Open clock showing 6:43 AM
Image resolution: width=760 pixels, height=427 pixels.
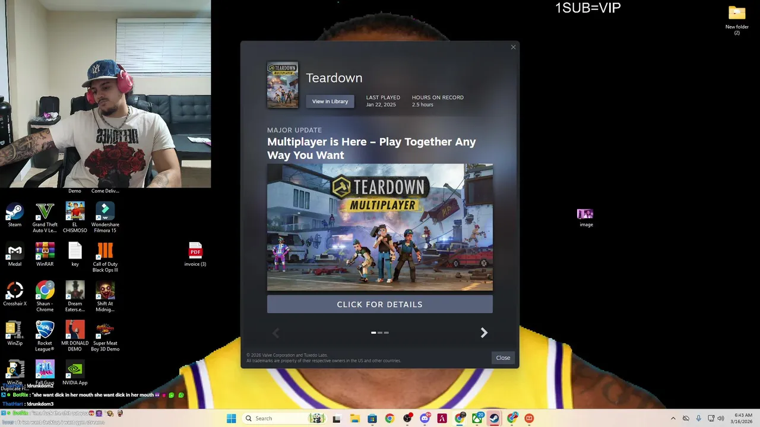click(743, 418)
